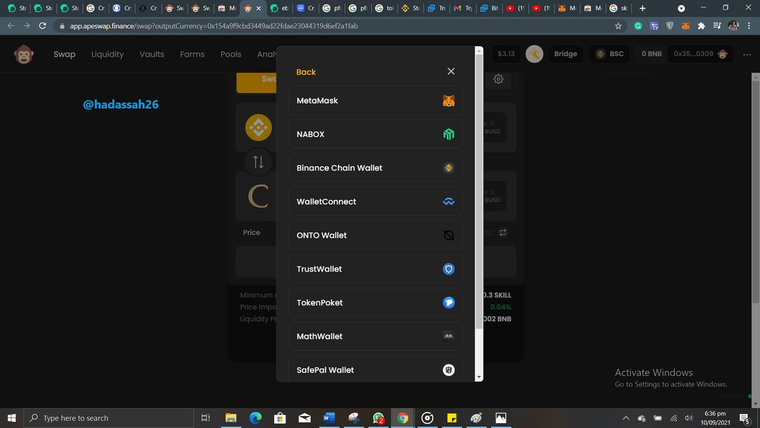Select the MetaMask wallet option

point(375,100)
